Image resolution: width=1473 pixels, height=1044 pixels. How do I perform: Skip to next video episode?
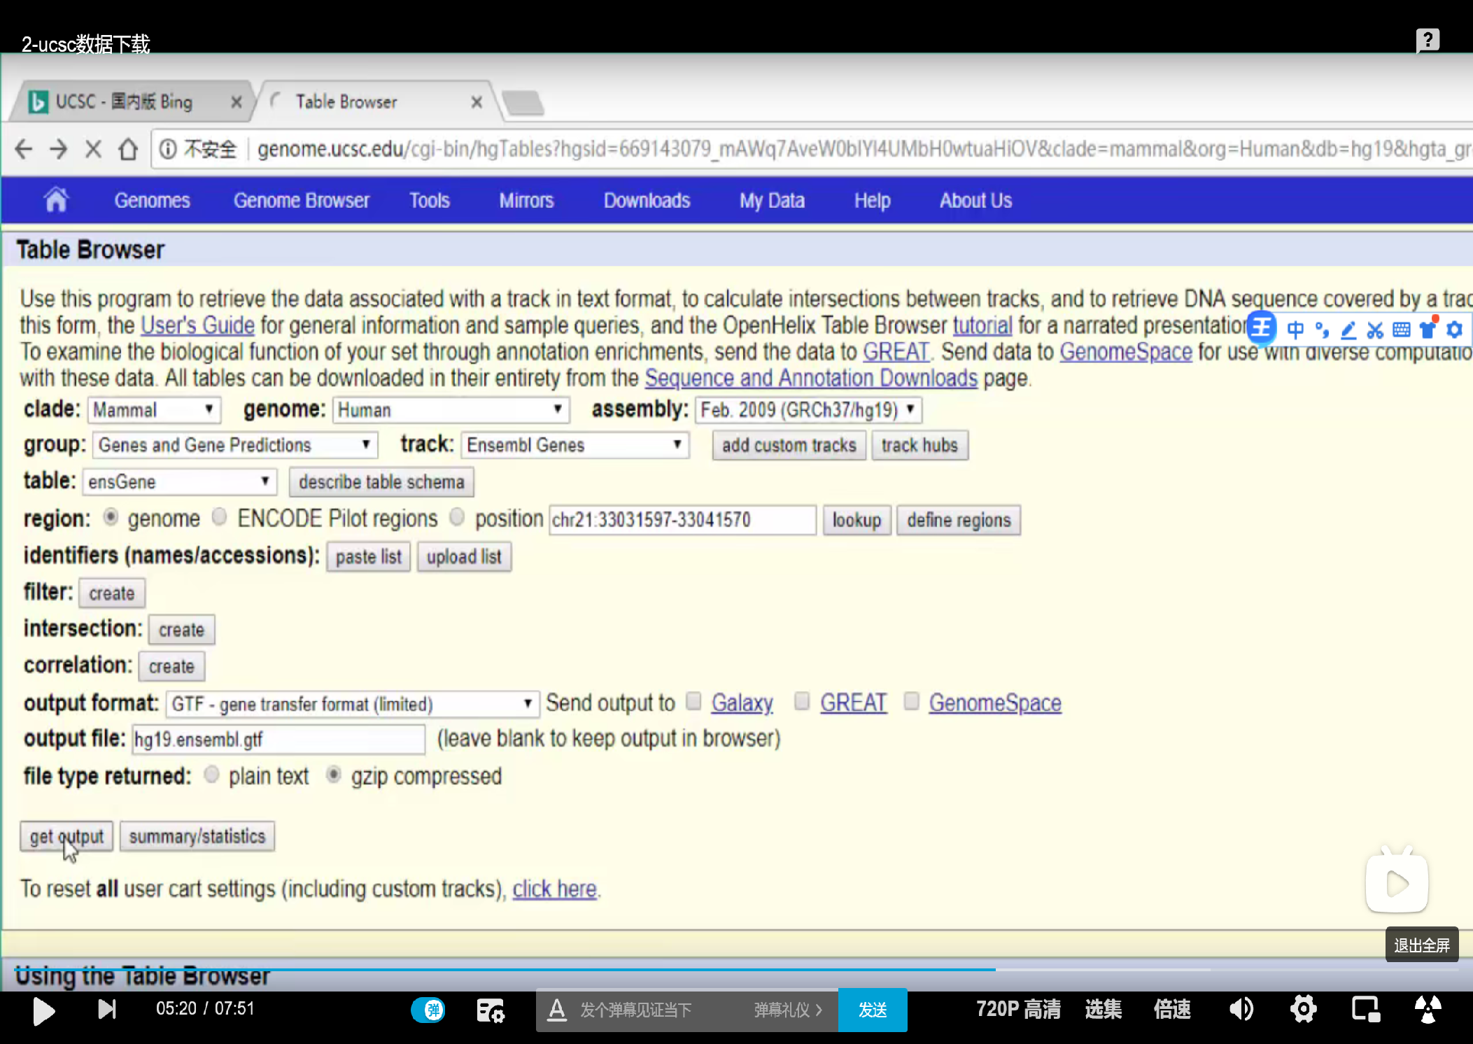[106, 1009]
